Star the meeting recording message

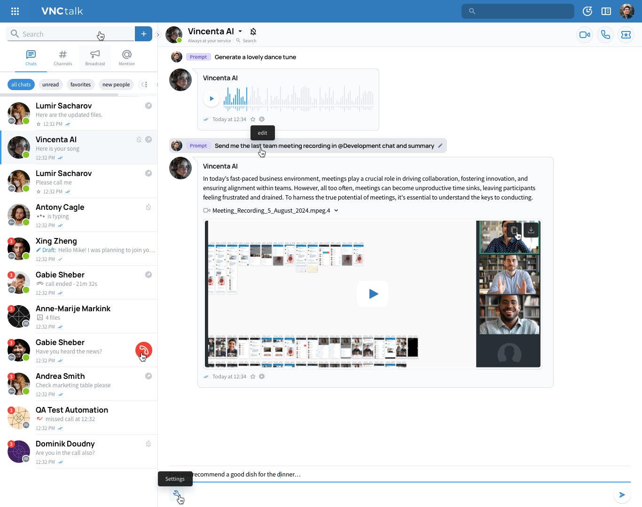253,376
